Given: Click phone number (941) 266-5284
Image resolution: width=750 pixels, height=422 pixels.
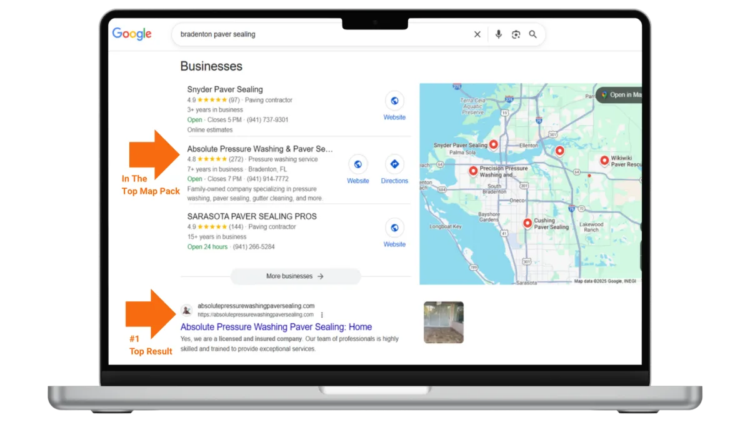Looking at the screenshot, I should (x=254, y=247).
